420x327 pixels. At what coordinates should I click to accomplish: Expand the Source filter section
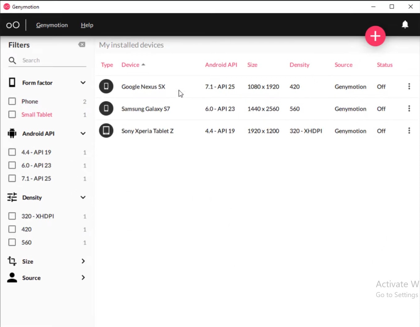click(x=83, y=278)
